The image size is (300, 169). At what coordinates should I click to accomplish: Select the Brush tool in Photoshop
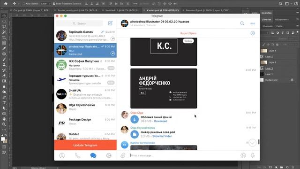pos(4,60)
